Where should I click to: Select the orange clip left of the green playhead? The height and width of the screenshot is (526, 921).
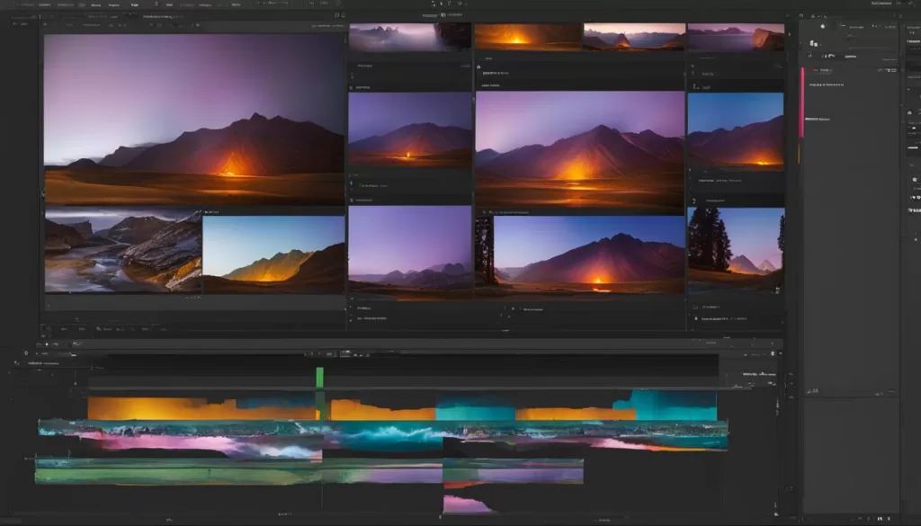(201, 409)
